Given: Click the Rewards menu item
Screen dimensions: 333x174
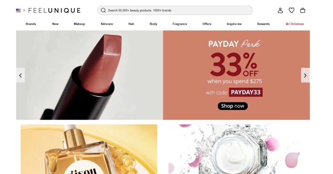Looking at the screenshot, I should pos(263,24).
